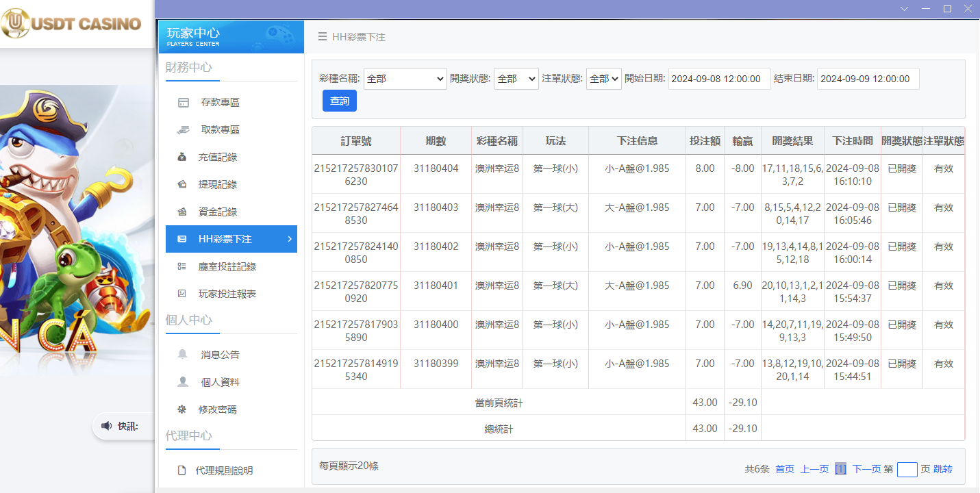Screen dimensions: 980x493
Task: Open 充值記錄 money bag icon
Action: click(181, 156)
